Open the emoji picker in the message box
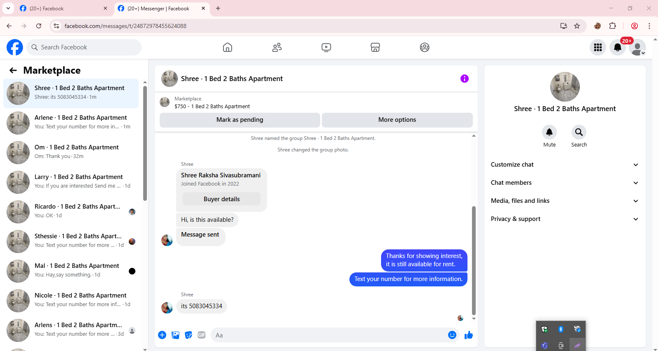The width and height of the screenshot is (658, 351). pyautogui.click(x=452, y=335)
